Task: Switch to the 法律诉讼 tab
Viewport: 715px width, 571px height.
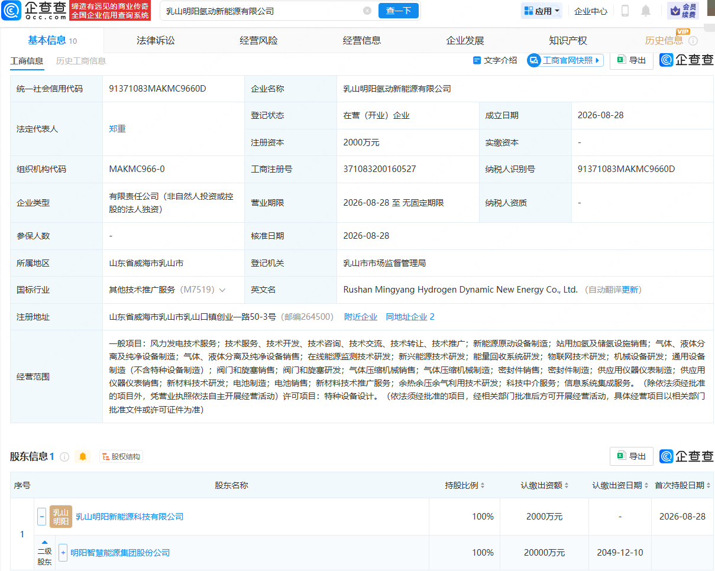Action: (x=156, y=40)
